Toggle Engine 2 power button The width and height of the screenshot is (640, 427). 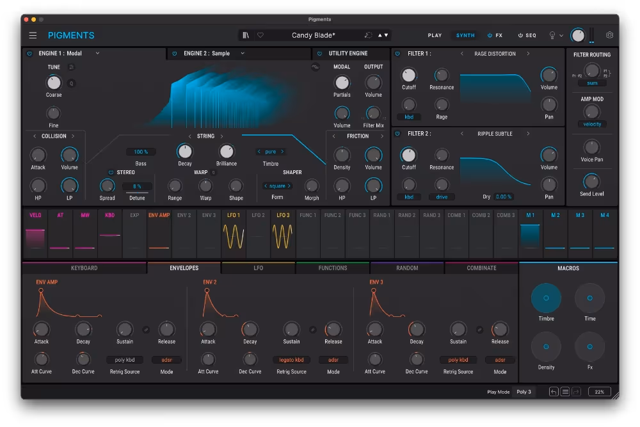(x=175, y=54)
